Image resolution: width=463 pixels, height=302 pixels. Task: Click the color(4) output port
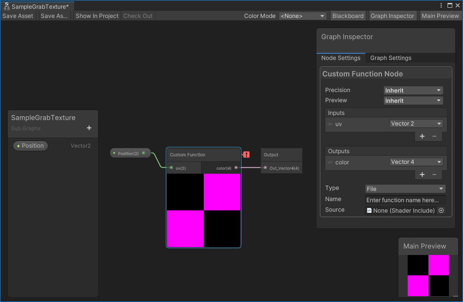tap(236, 168)
